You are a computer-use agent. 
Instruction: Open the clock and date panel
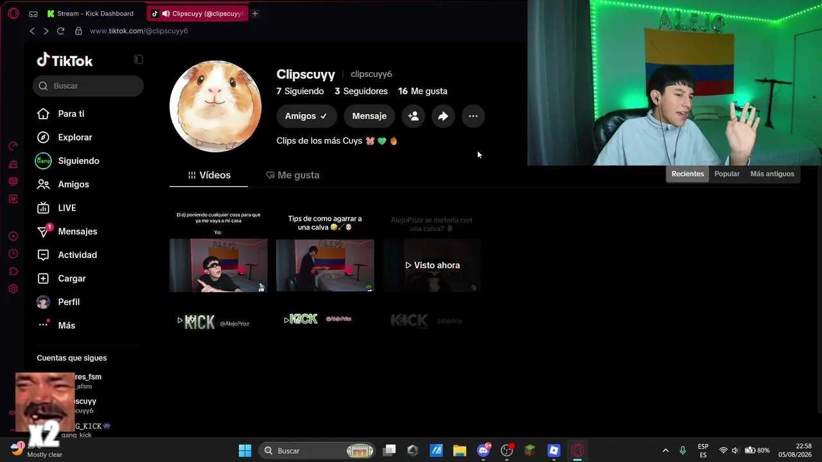click(795, 450)
